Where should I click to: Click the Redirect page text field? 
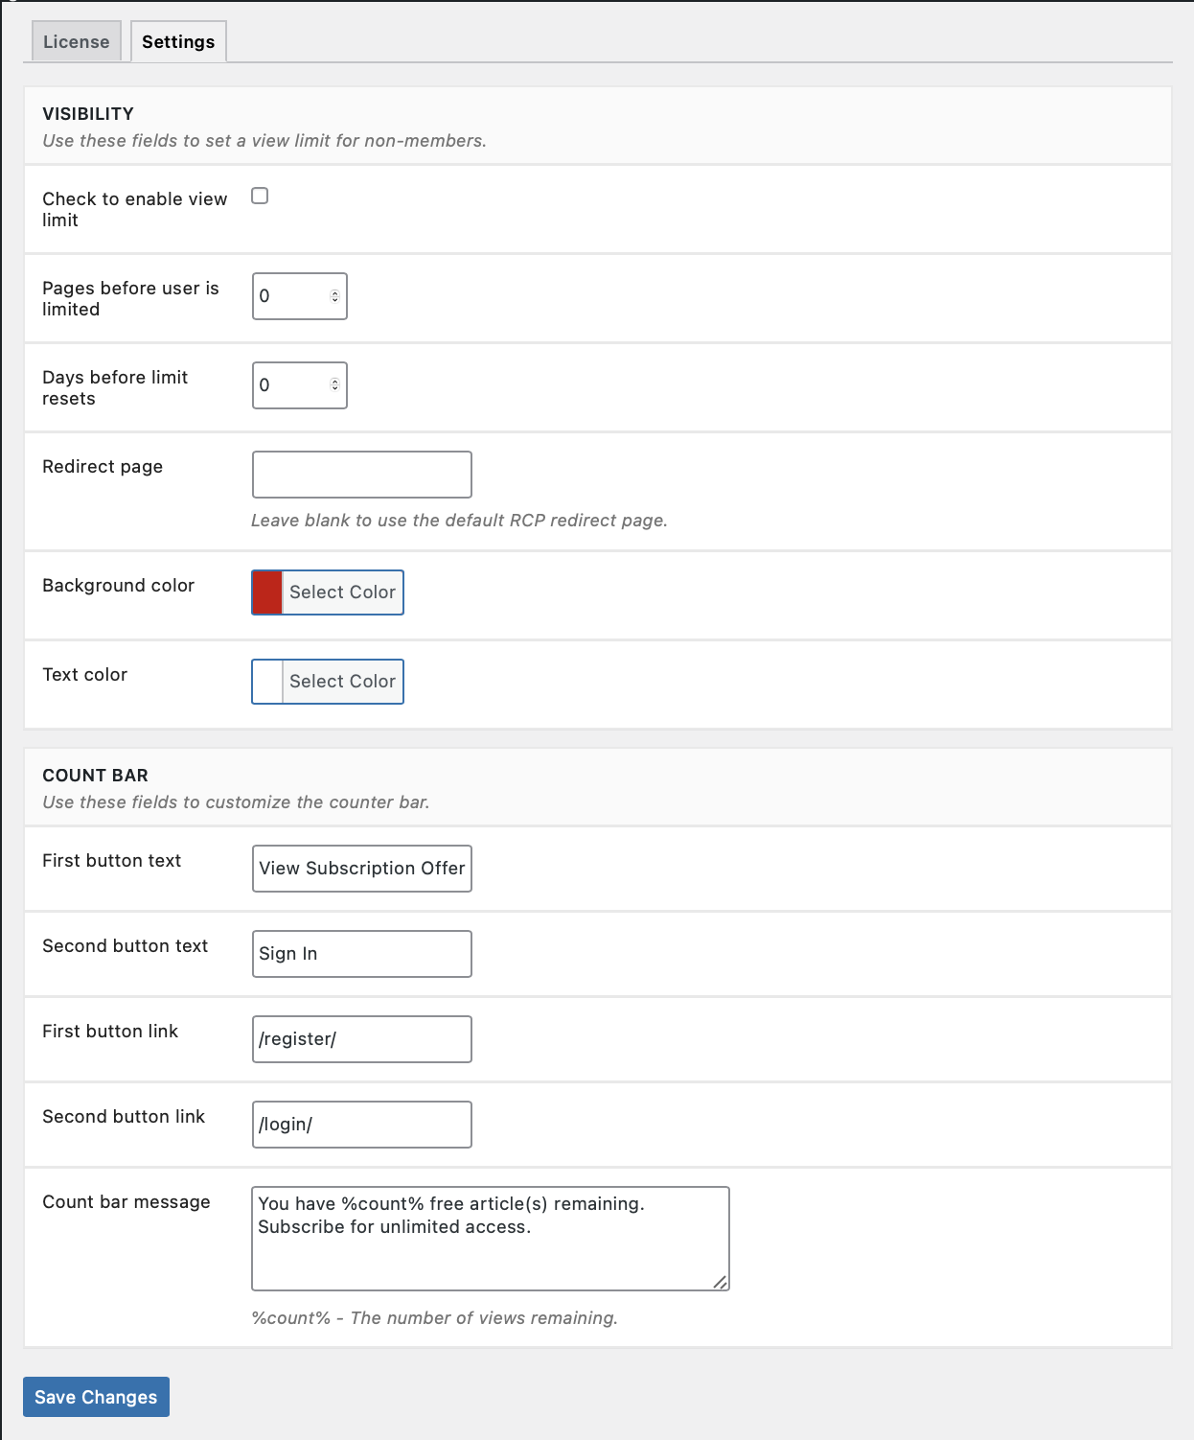click(362, 475)
